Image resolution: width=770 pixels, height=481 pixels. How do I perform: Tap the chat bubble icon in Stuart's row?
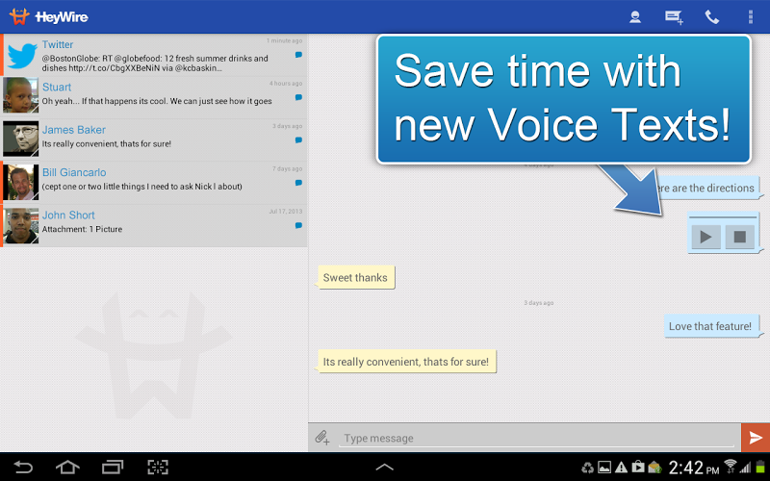298,98
